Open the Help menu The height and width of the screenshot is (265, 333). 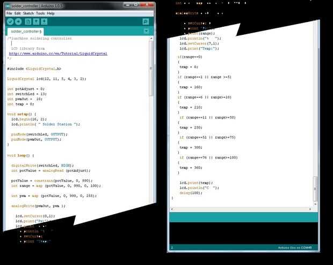point(51,13)
